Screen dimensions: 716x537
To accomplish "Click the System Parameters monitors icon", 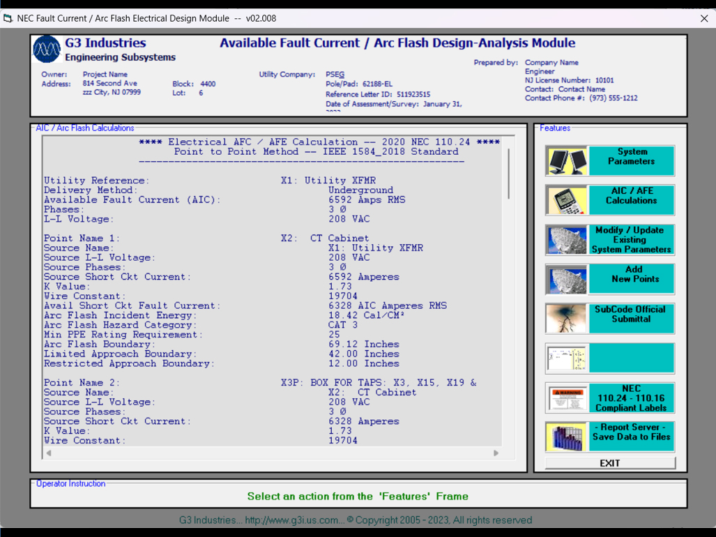I will [567, 160].
